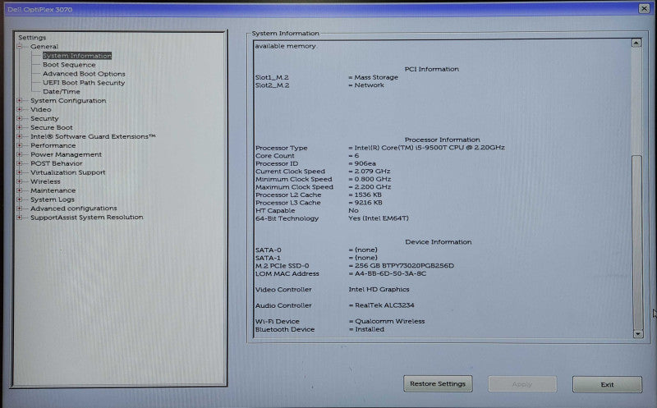Click the Slot1_M.2 Mass Storage entry
This screenshot has height=408, width=657.
(376, 77)
